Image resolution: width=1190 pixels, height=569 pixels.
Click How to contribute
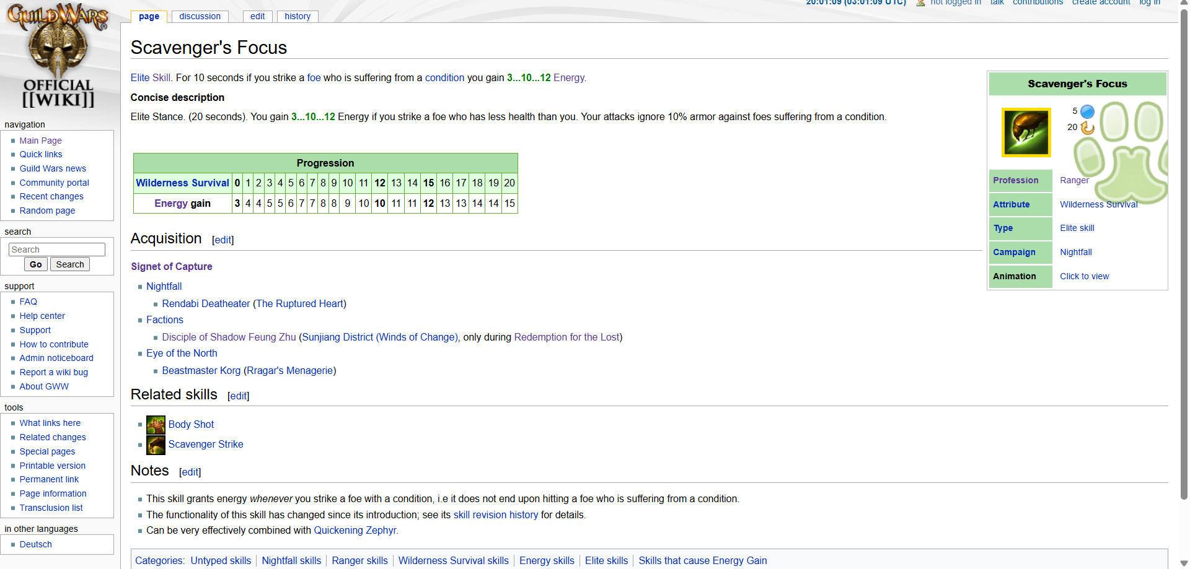(54, 344)
